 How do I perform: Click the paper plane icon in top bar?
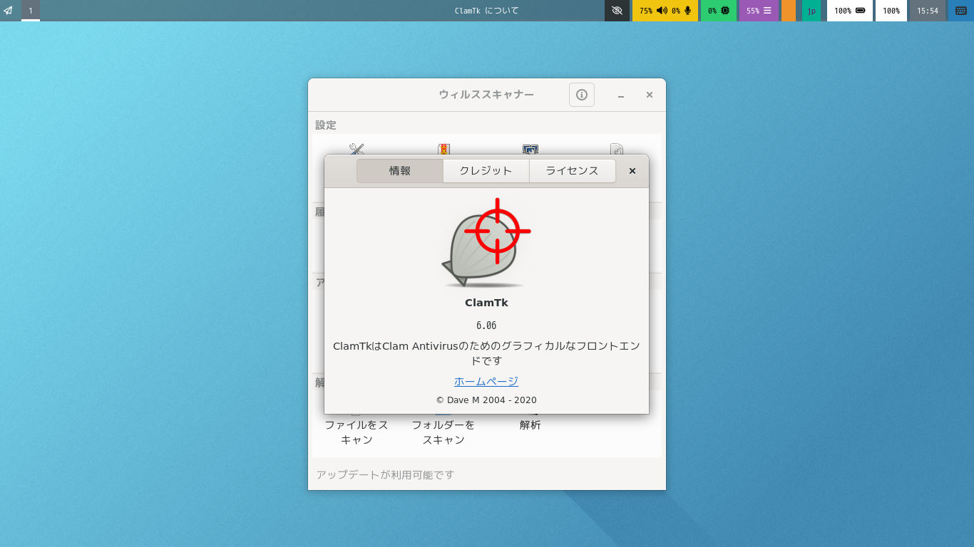coord(8,11)
